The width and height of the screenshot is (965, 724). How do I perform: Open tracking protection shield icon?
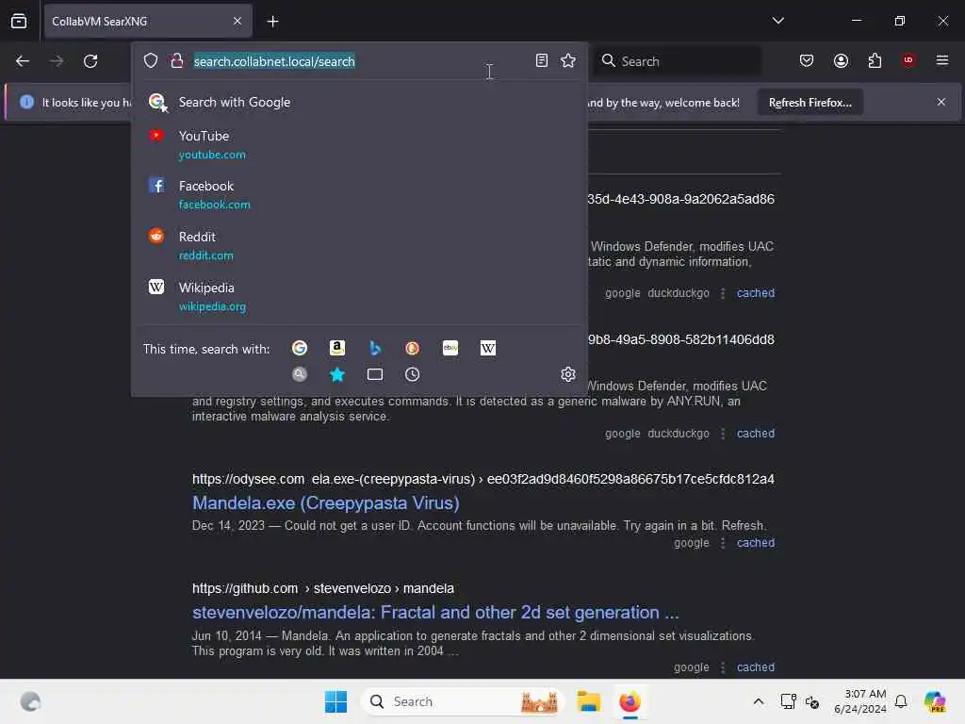coord(151,60)
